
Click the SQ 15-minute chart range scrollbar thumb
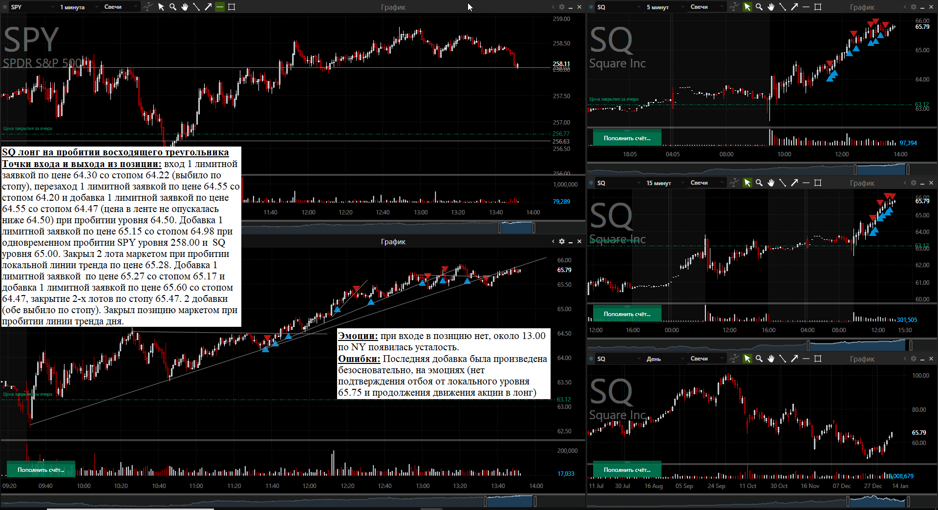(x=859, y=345)
